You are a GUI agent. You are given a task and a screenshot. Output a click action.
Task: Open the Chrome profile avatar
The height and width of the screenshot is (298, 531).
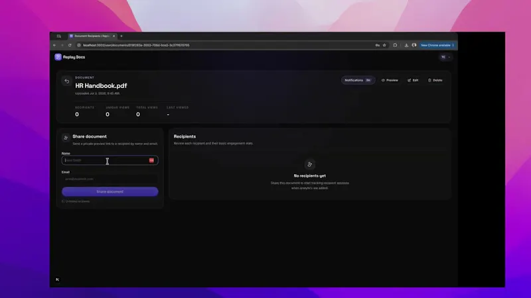[414, 45]
